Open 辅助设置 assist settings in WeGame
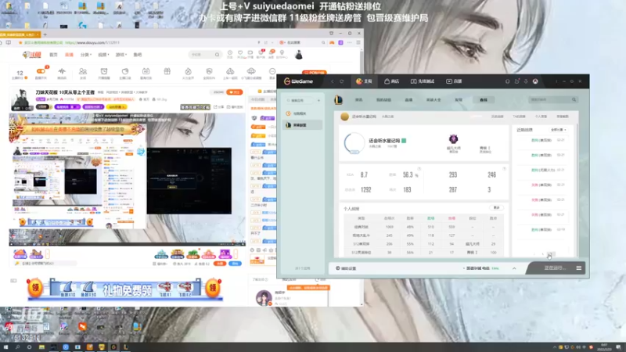Viewport: 626px width, 352px height. pos(346,268)
